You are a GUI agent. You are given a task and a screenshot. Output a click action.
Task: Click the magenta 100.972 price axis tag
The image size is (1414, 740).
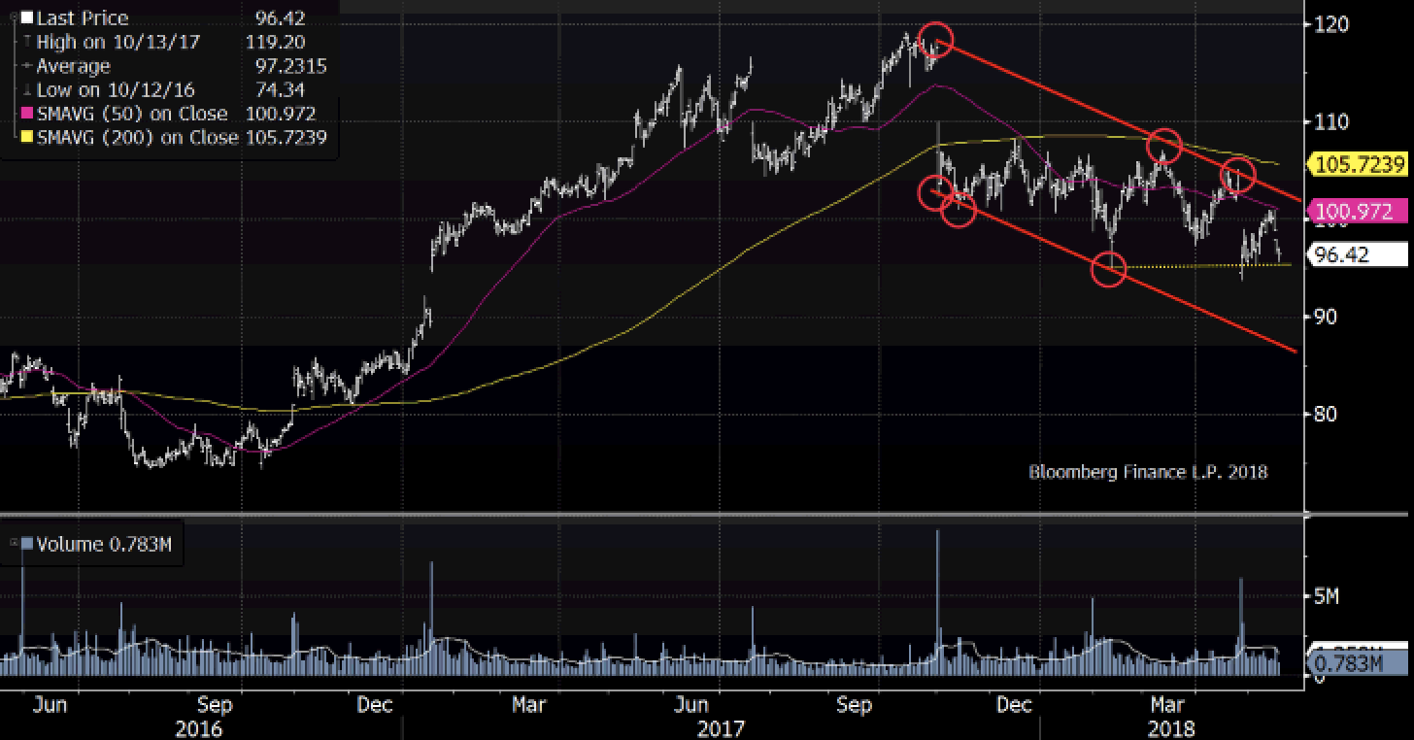point(1360,211)
